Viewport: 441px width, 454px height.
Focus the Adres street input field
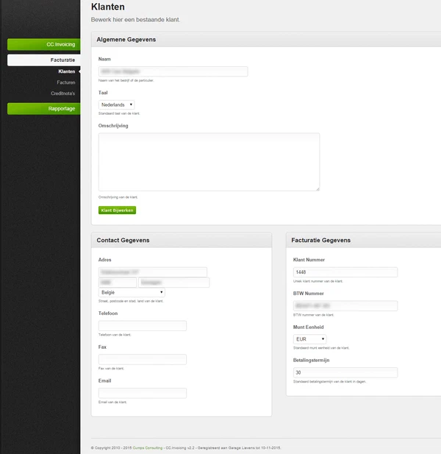click(x=153, y=272)
